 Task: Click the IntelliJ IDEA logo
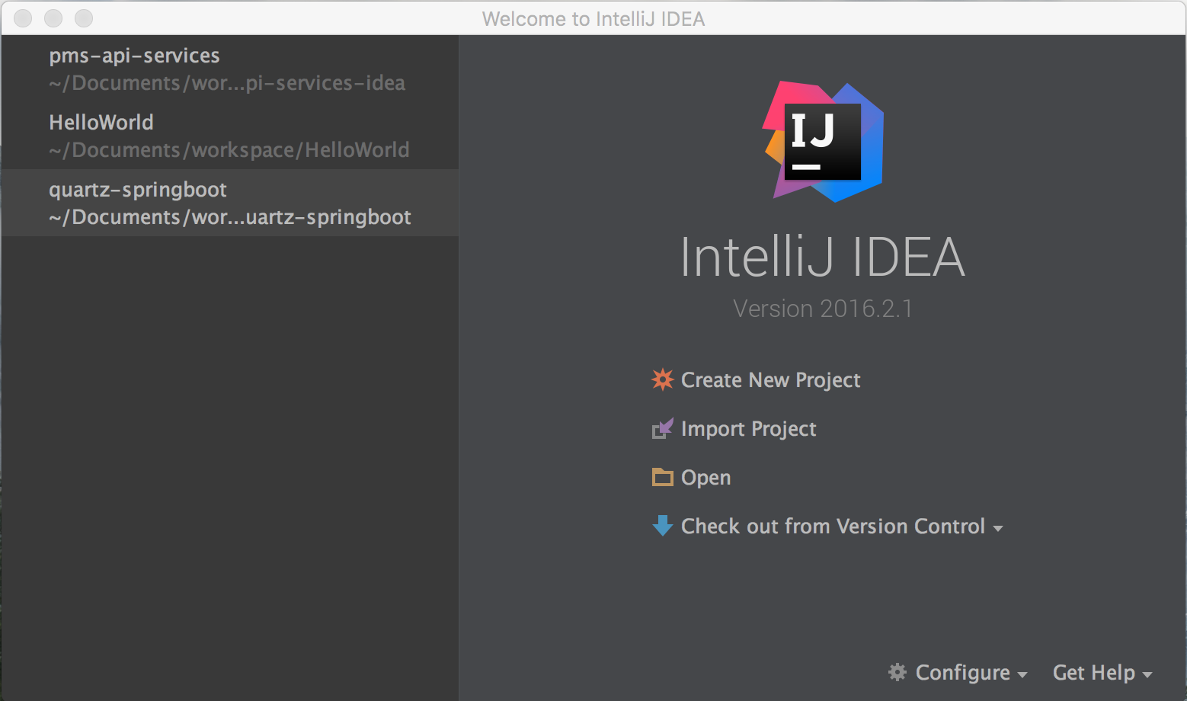pos(824,142)
